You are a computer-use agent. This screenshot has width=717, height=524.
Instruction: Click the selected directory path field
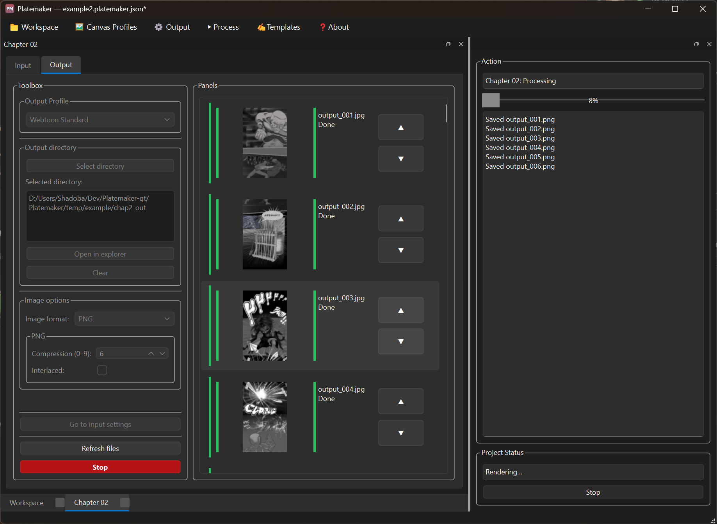pos(100,216)
